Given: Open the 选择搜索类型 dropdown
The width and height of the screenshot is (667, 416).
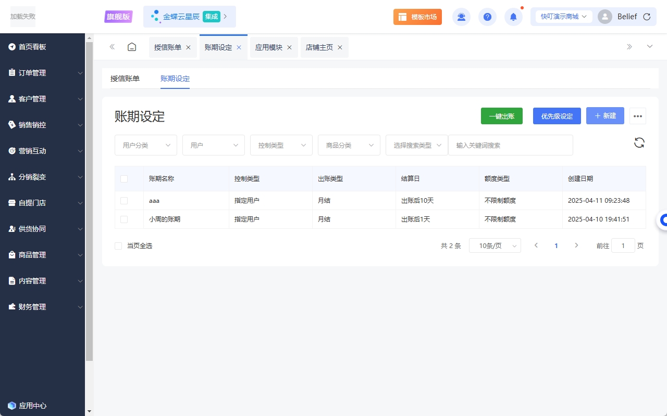Looking at the screenshot, I should 417,145.
